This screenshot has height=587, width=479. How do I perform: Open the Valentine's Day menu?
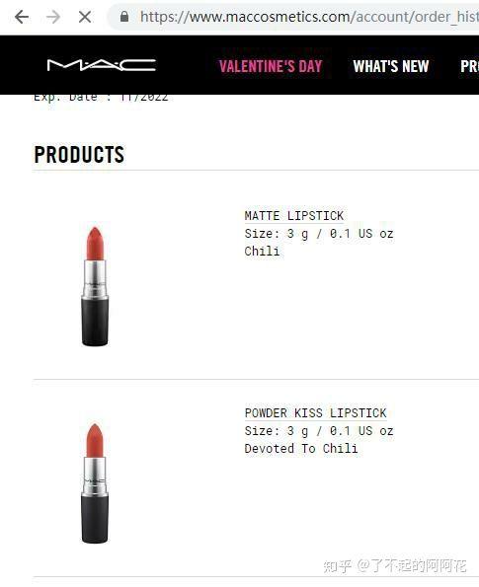(x=271, y=66)
